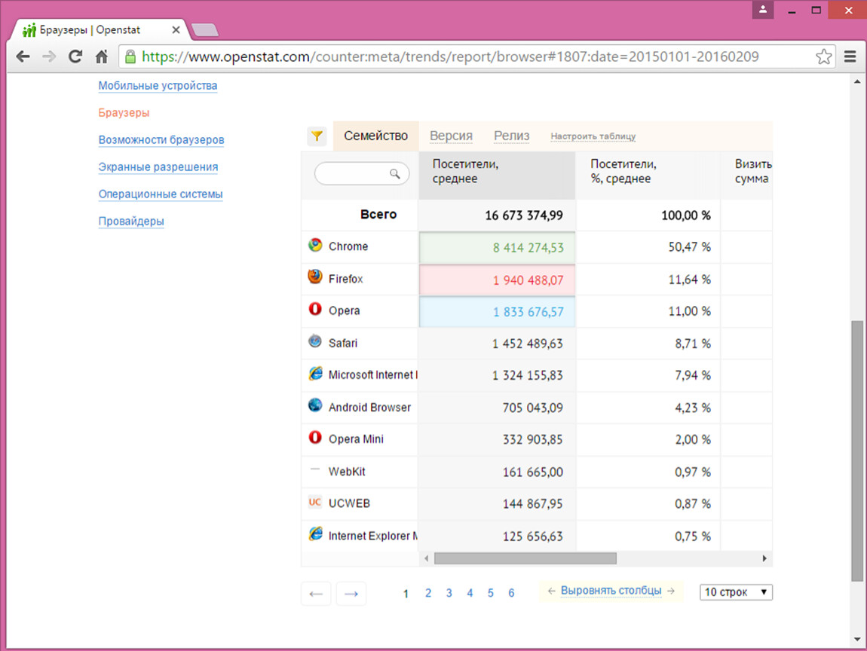This screenshot has width=867, height=651.
Task: Click the Всего total 16 673 374,99
Action: pos(524,215)
